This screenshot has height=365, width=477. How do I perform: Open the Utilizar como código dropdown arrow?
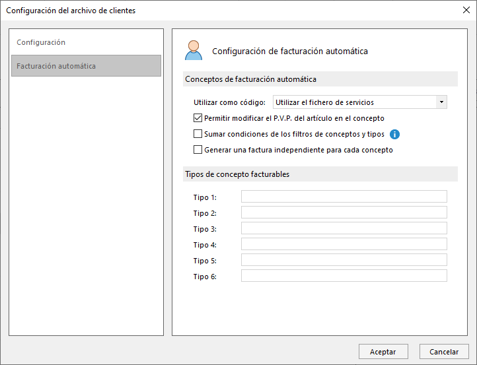pos(441,102)
